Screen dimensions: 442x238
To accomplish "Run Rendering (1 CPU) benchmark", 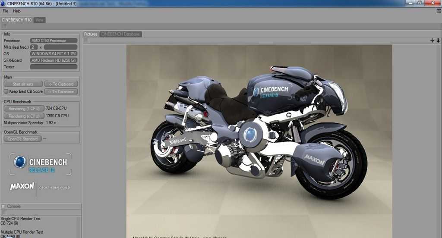I will pyautogui.click(x=24, y=109).
